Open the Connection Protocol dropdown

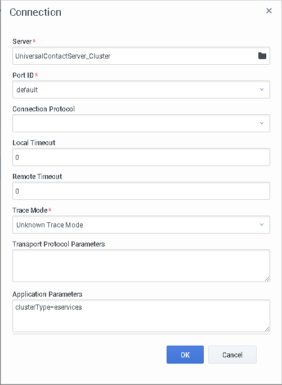click(x=141, y=123)
